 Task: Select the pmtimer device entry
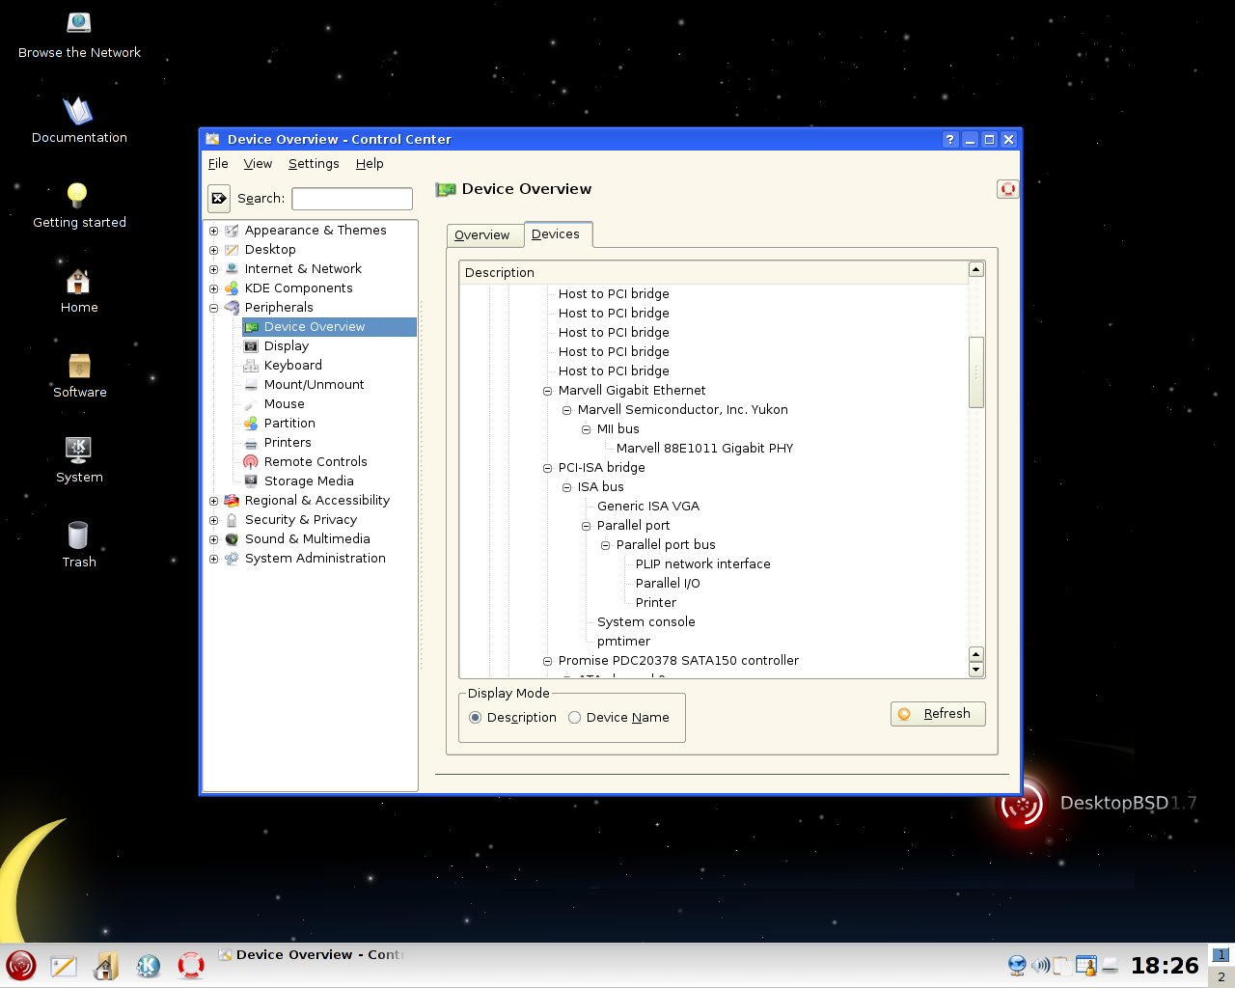point(623,642)
